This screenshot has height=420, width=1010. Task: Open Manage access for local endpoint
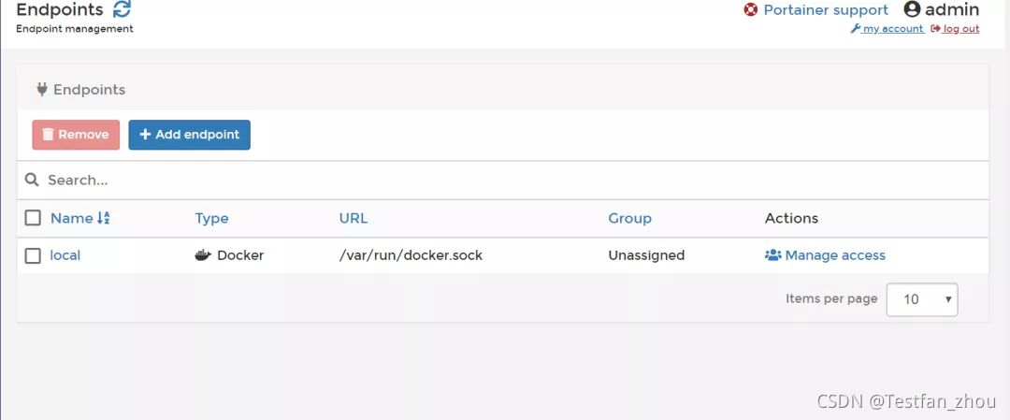835,255
